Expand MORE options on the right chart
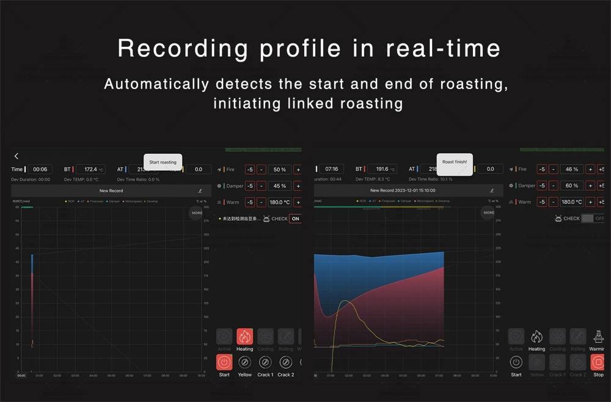This screenshot has height=402, width=611. point(488,213)
